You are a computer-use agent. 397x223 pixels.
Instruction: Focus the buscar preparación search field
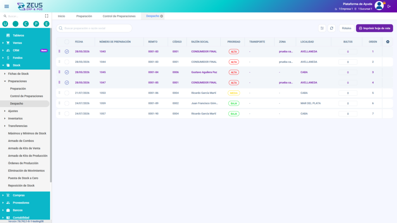coord(94,28)
